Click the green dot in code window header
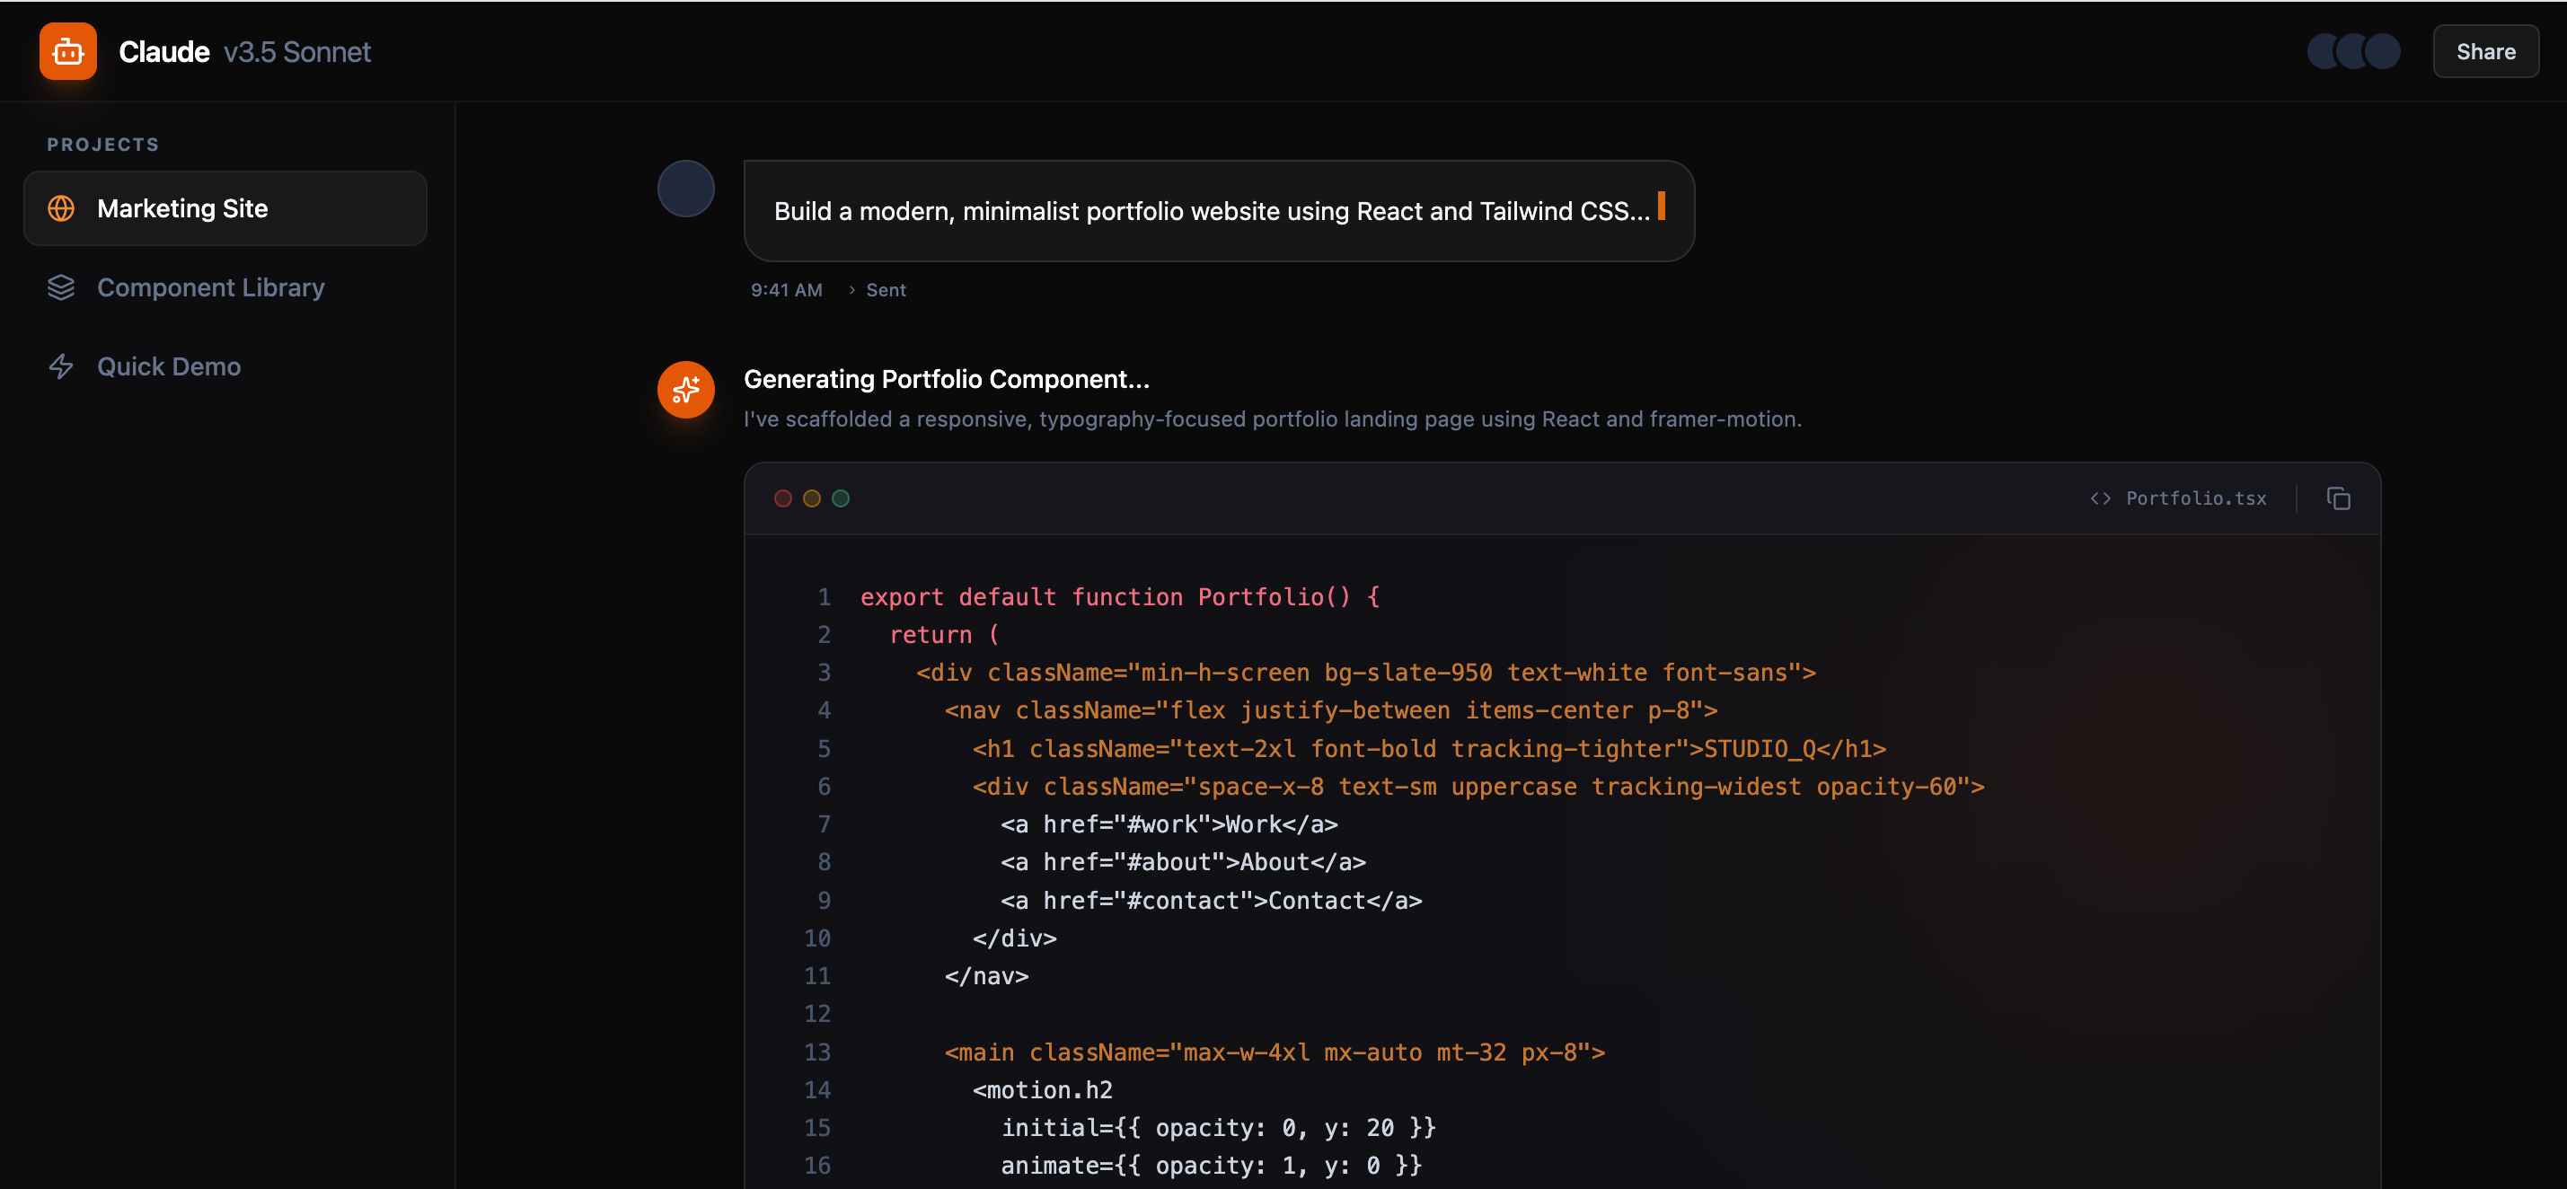 pos(840,498)
